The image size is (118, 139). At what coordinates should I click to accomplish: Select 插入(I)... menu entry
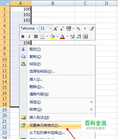57,79
